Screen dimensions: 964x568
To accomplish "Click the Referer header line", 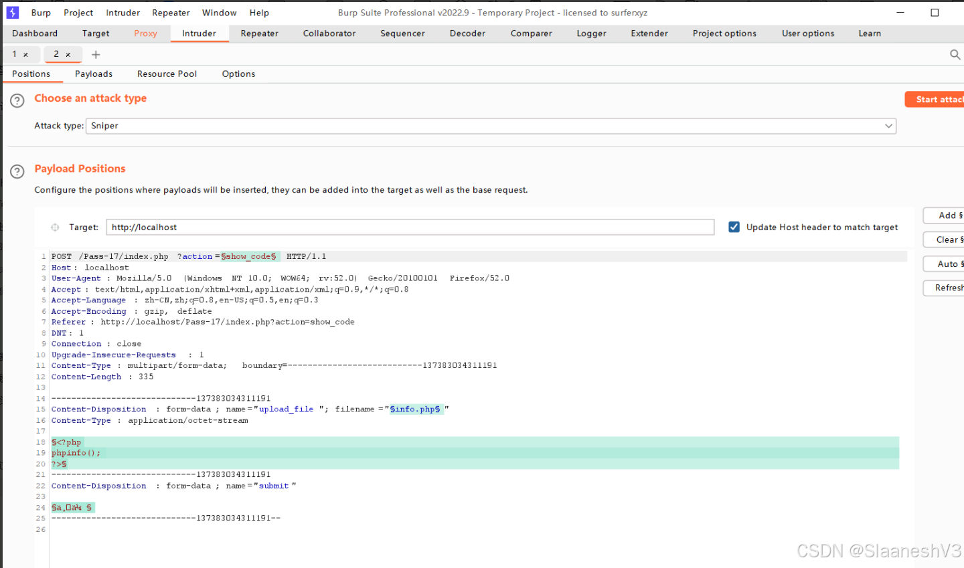I will [203, 322].
